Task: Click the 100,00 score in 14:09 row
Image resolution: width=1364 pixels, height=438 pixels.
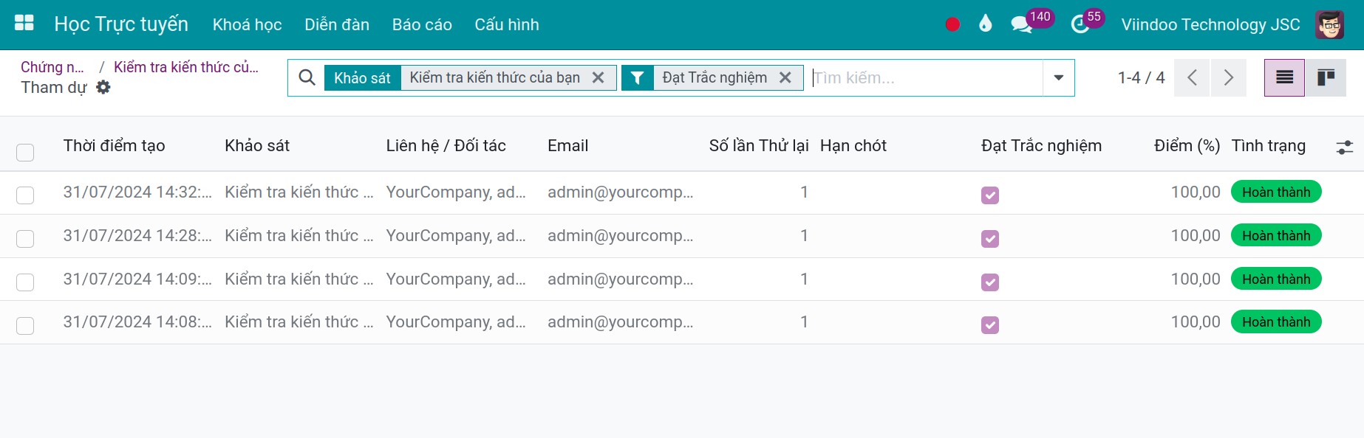Action: pyautogui.click(x=1196, y=279)
